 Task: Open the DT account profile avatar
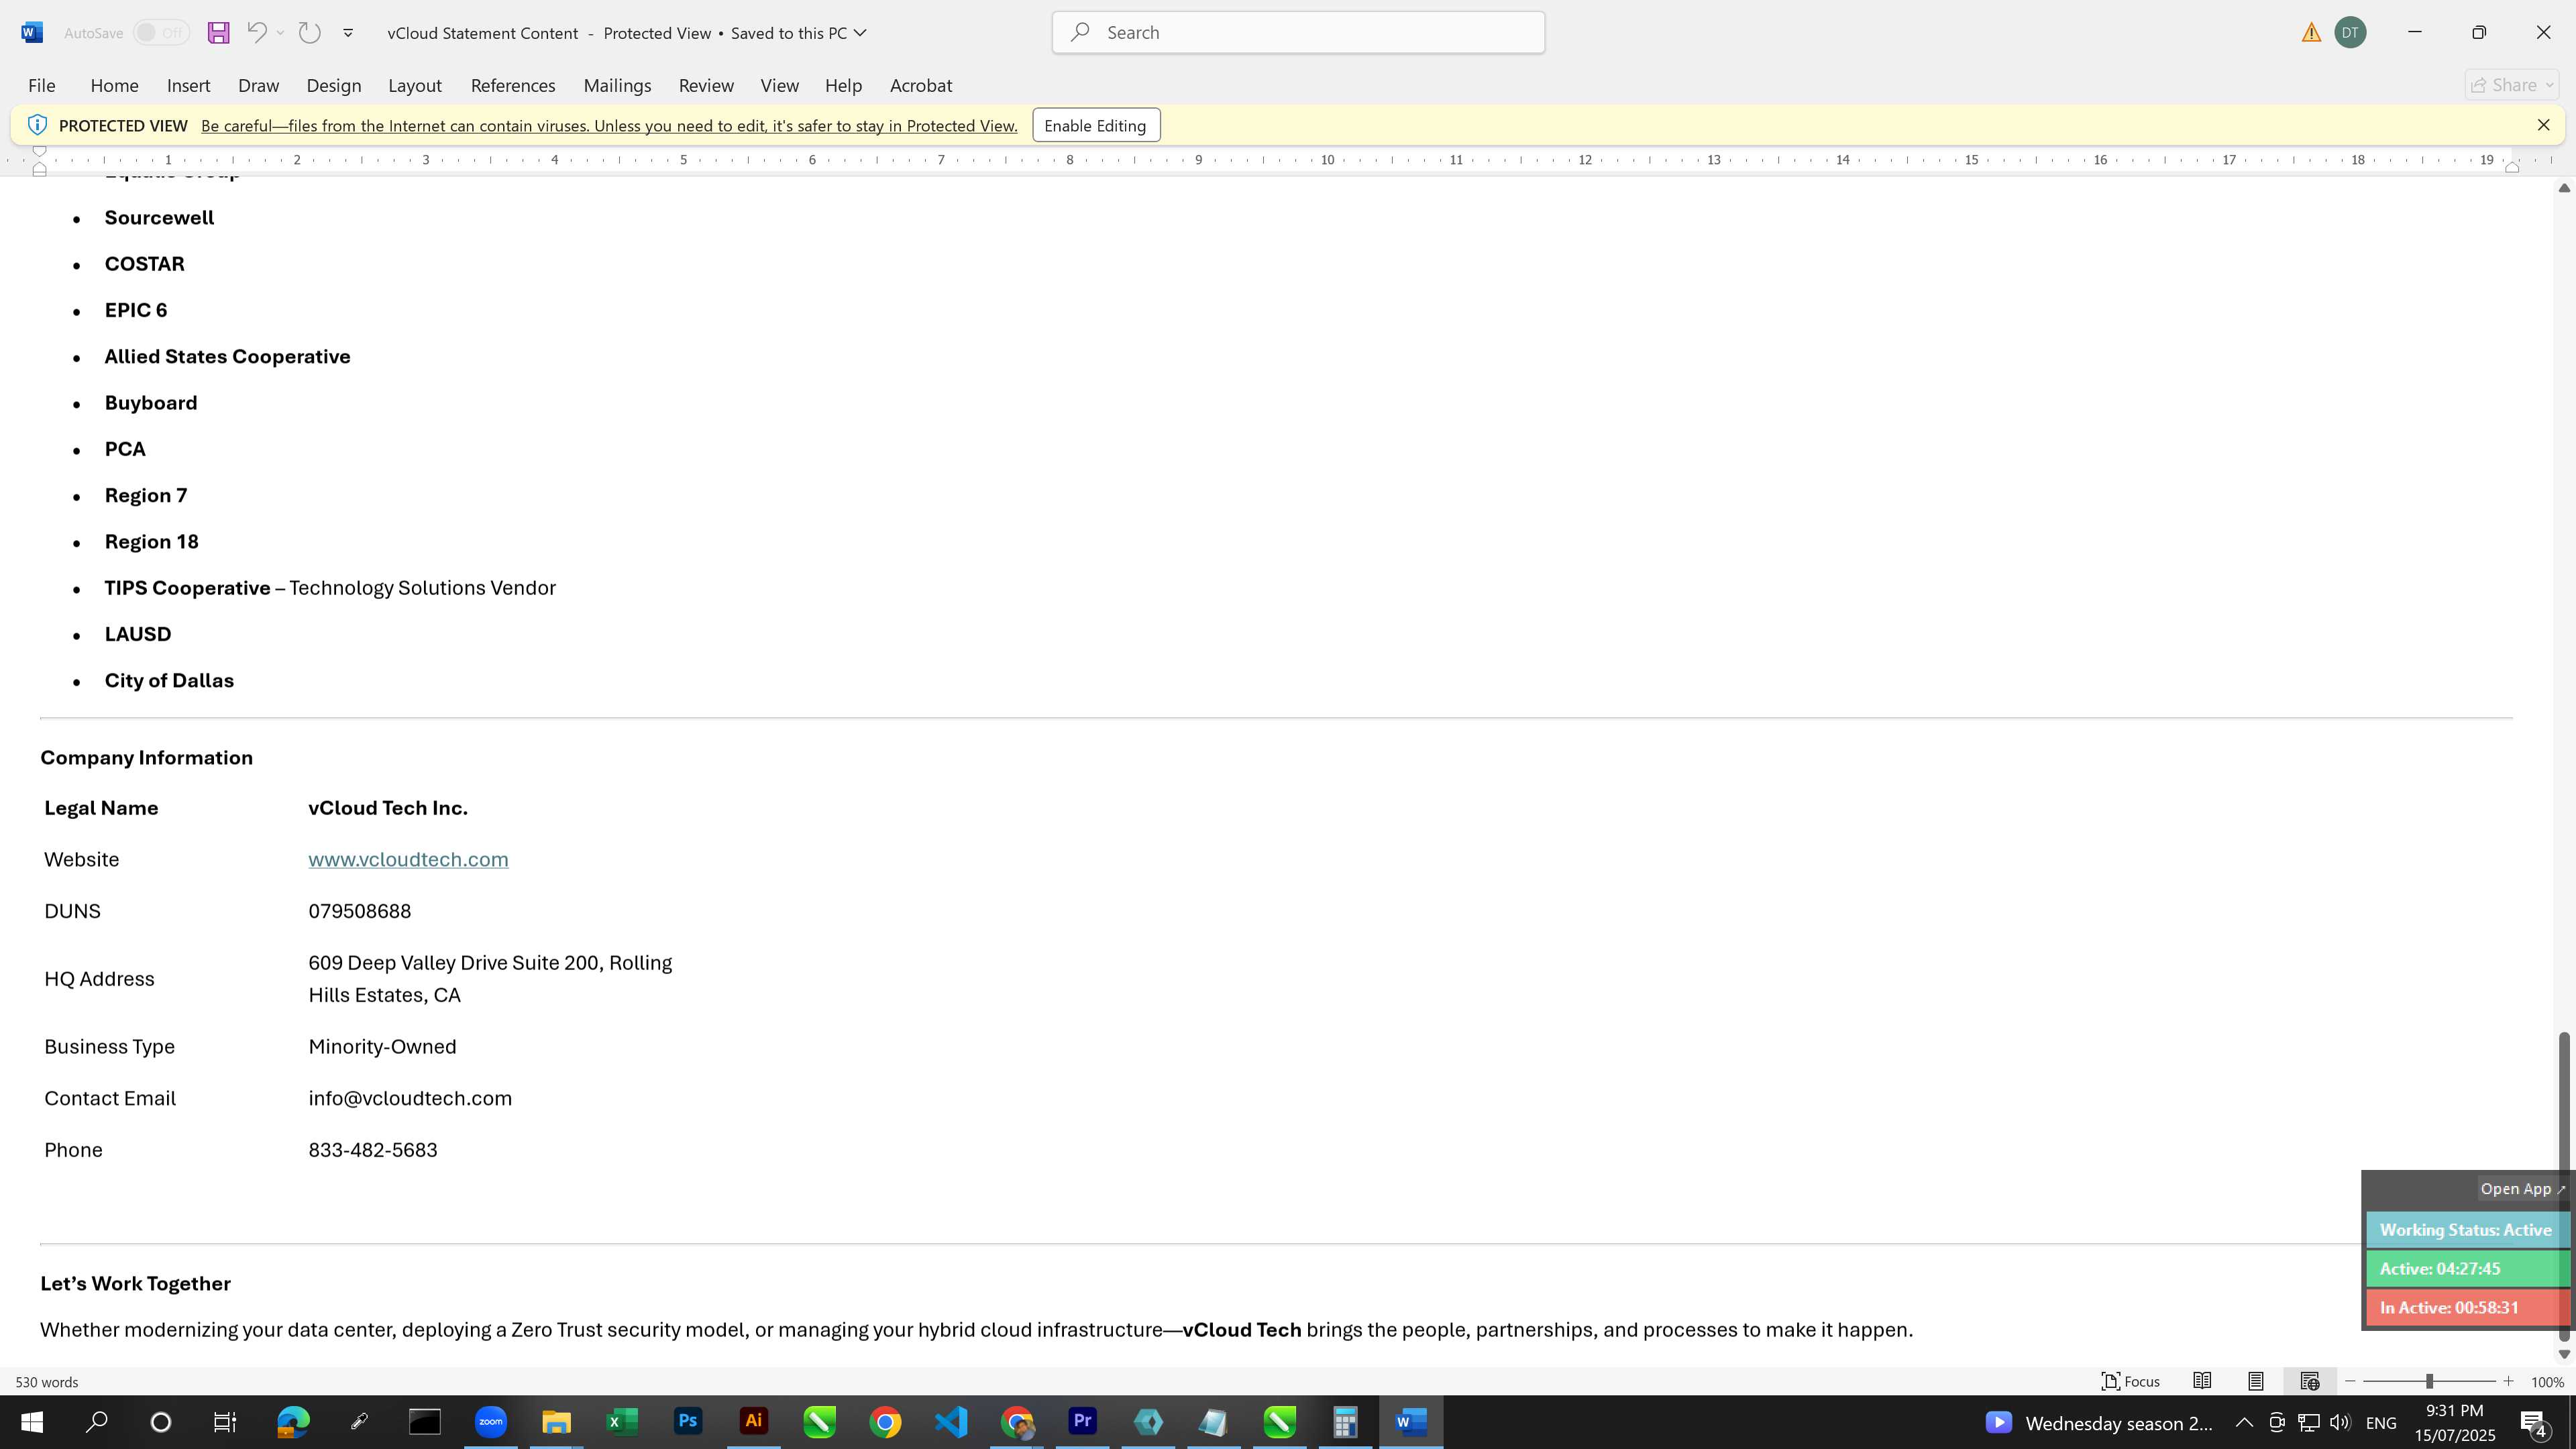pos(2350,33)
